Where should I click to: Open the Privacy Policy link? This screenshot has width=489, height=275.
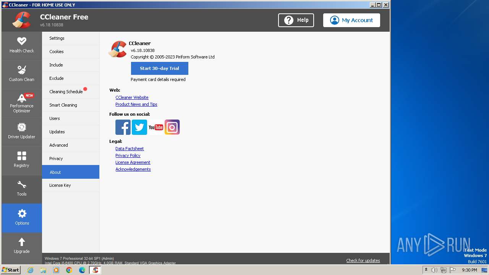128,155
